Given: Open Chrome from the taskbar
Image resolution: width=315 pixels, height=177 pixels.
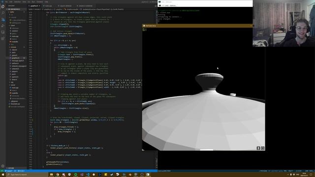Looking at the screenshot, I should (x=58, y=175).
